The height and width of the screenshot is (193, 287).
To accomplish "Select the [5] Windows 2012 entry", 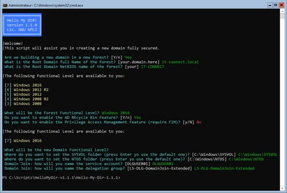I will (x=23, y=94).
